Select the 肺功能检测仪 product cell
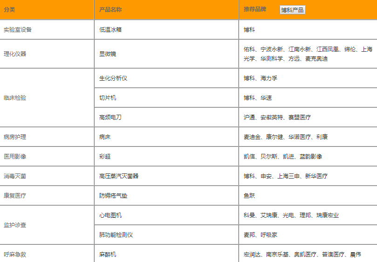The image size is (377, 262). 166,235
